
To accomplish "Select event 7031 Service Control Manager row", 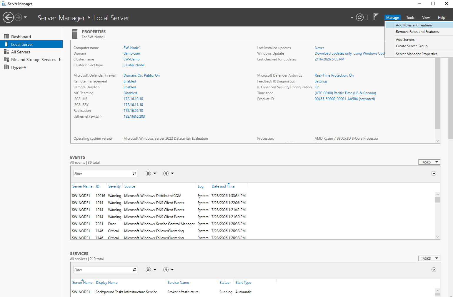I will pyautogui.click(x=159, y=224).
